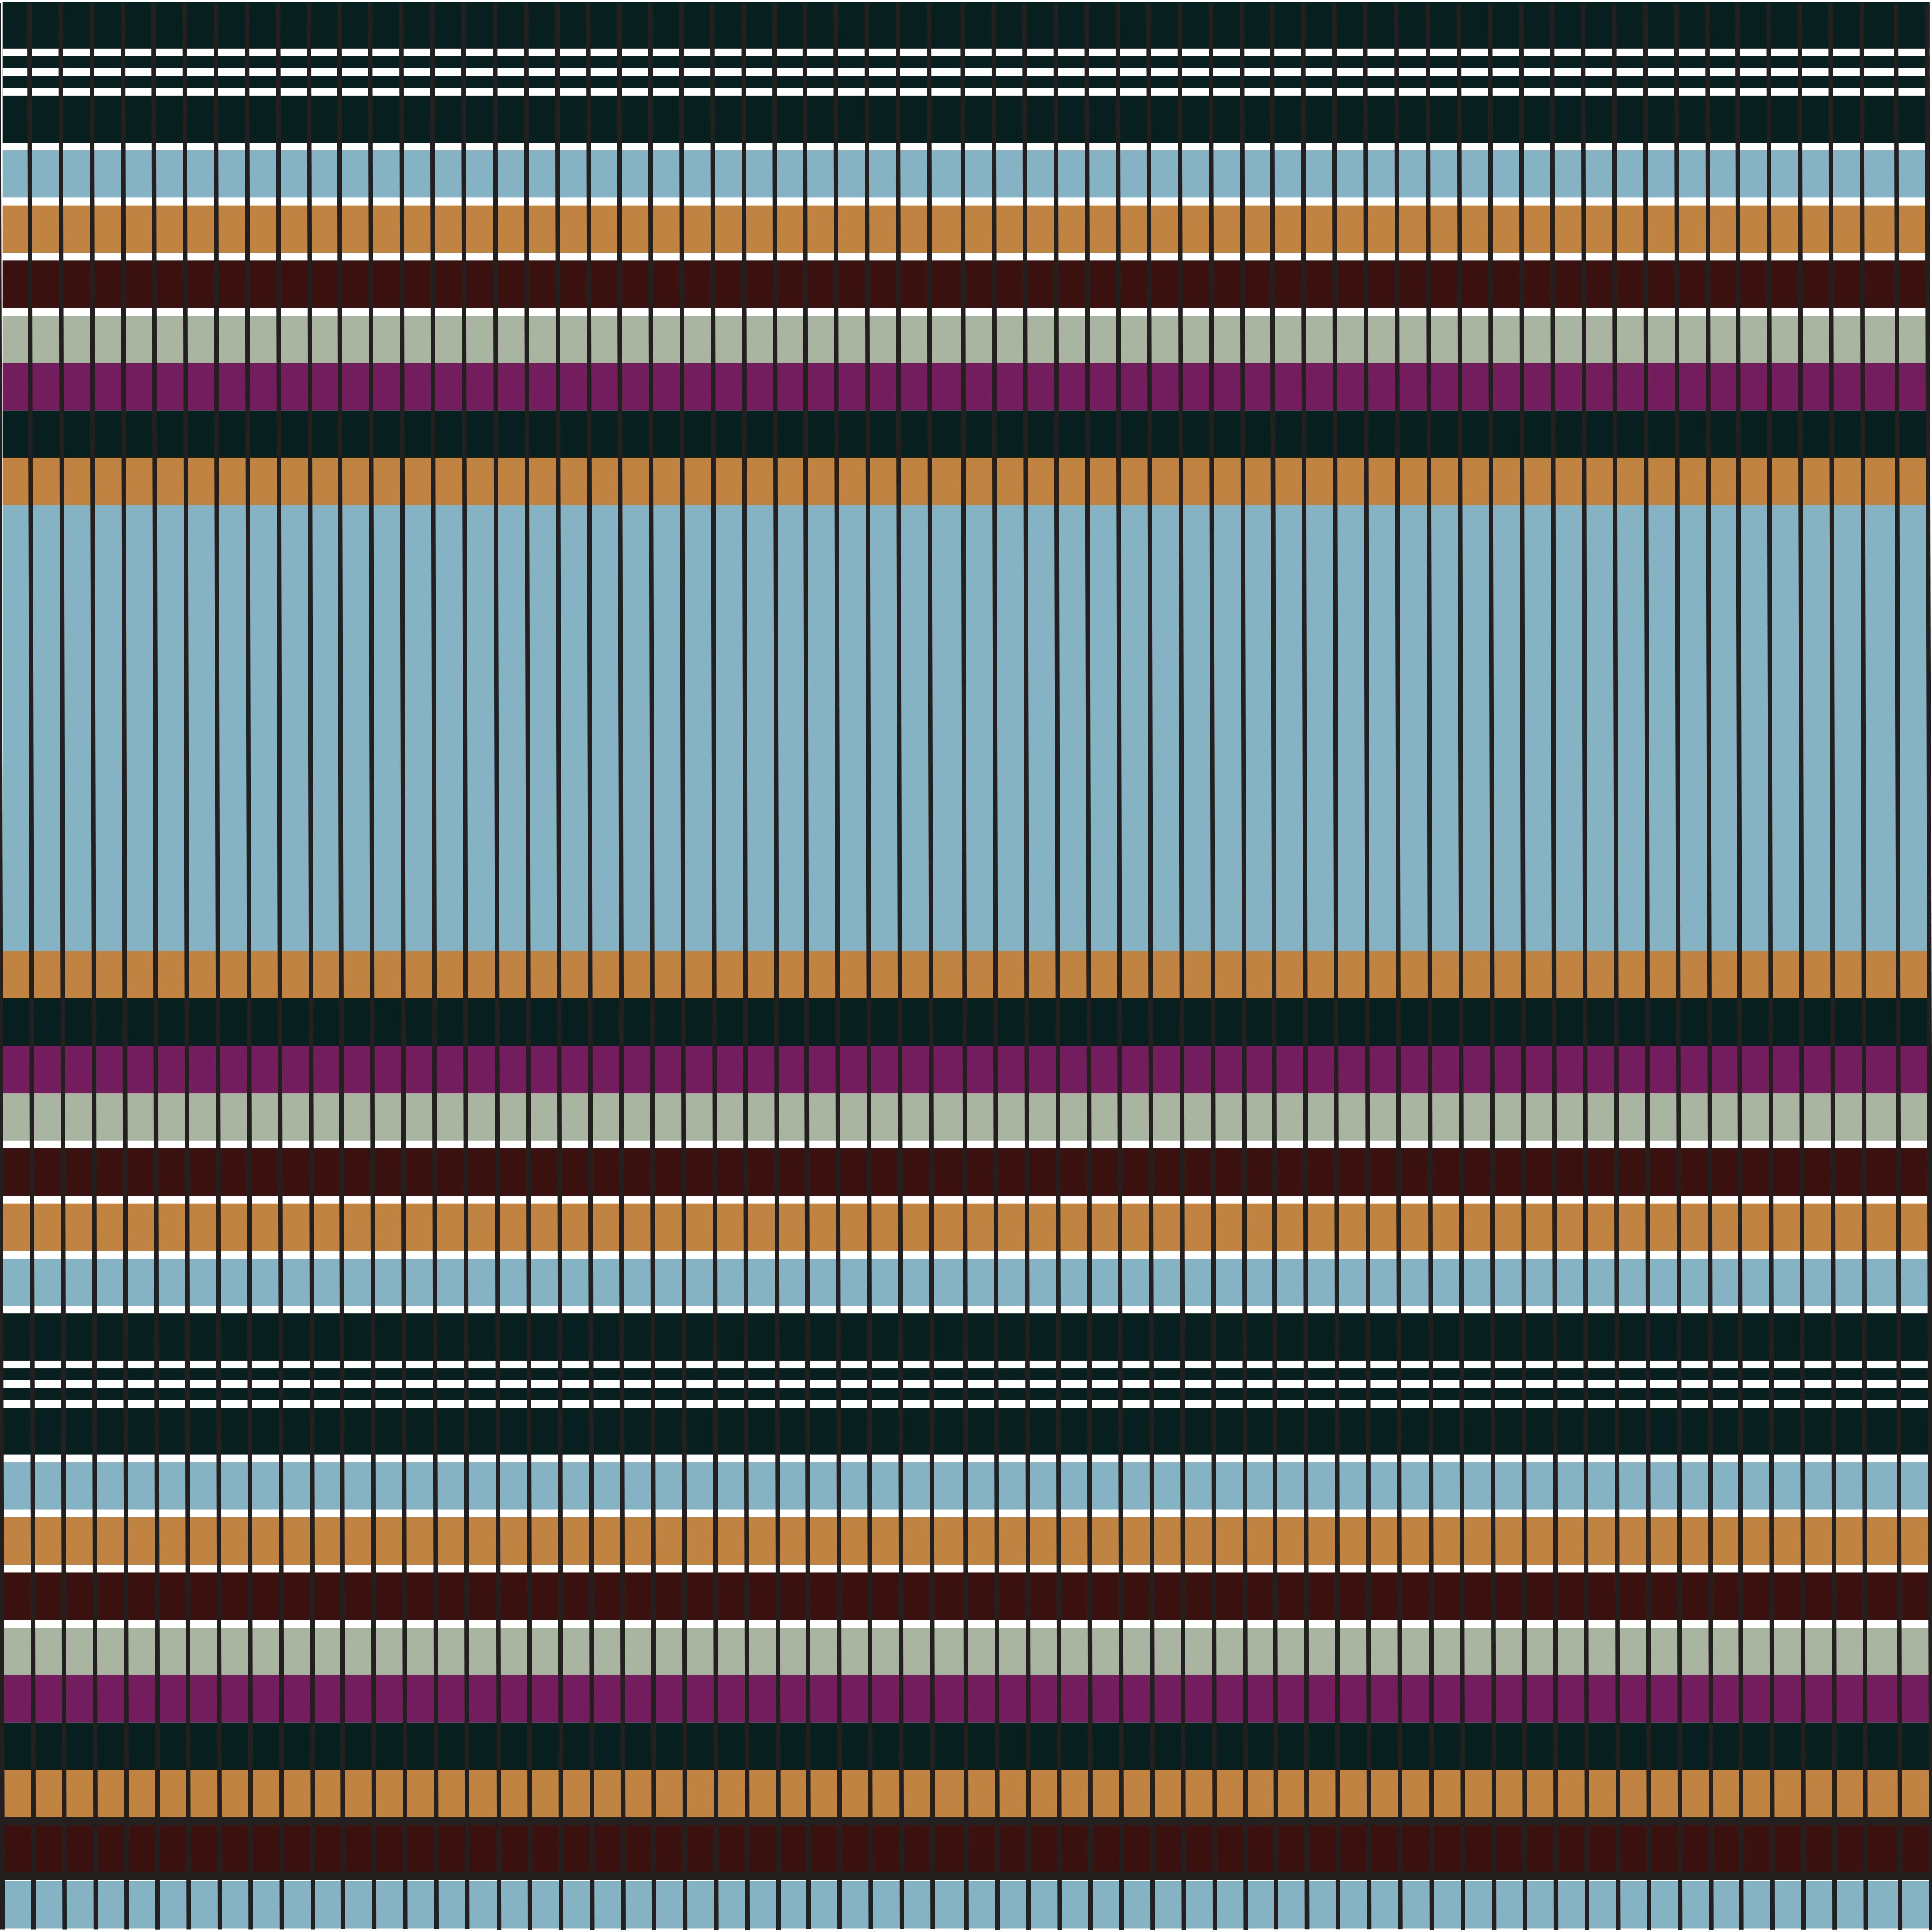The height and width of the screenshot is (1932, 1932).
Task: Click the upper group of three white dashed lines
Action: 980,72
